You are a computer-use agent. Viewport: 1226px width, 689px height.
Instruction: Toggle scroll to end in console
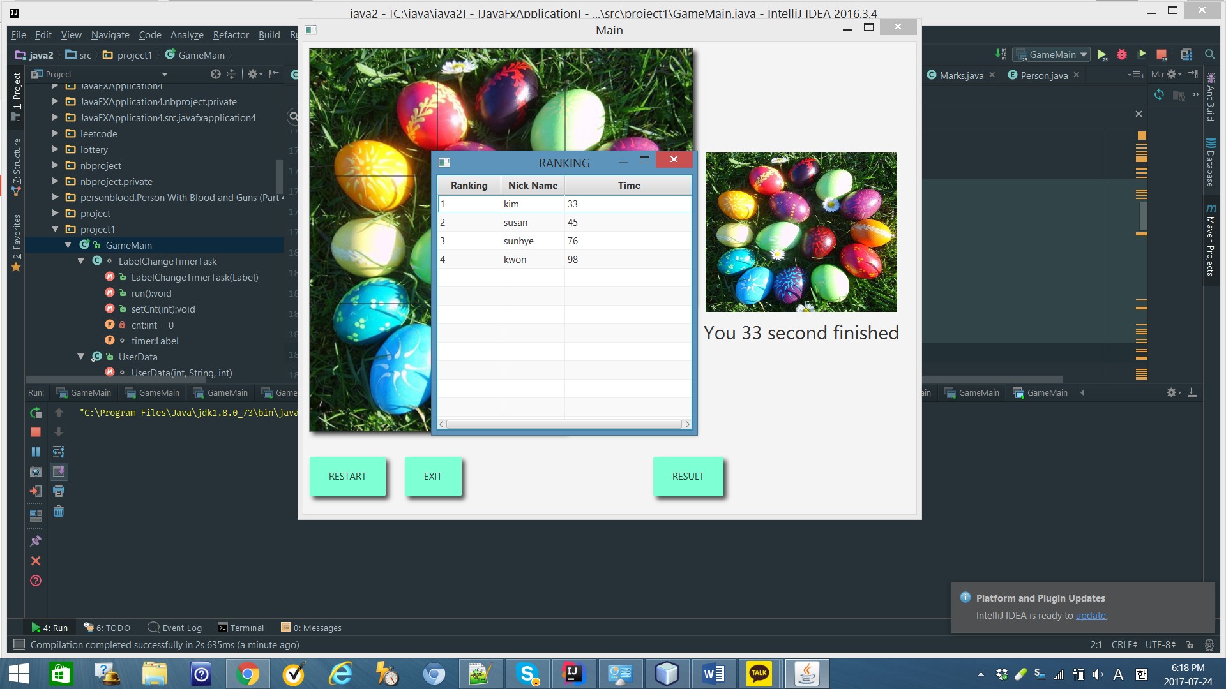pyautogui.click(x=59, y=471)
